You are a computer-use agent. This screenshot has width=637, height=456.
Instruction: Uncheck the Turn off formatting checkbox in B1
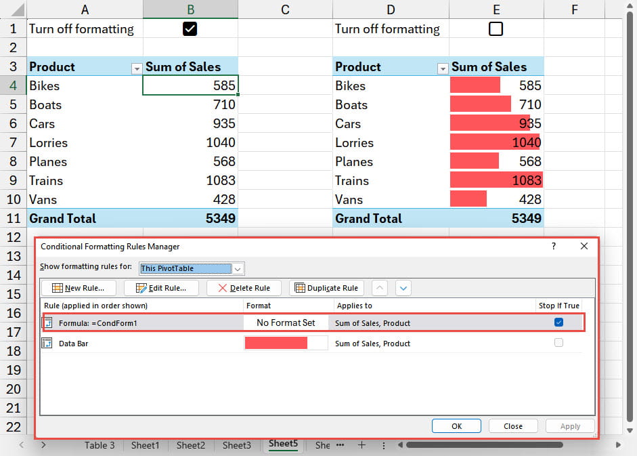click(x=190, y=28)
